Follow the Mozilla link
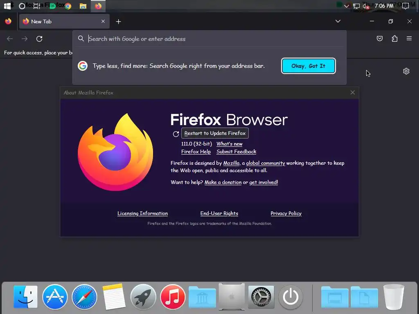This screenshot has height=314, width=419. click(231, 163)
